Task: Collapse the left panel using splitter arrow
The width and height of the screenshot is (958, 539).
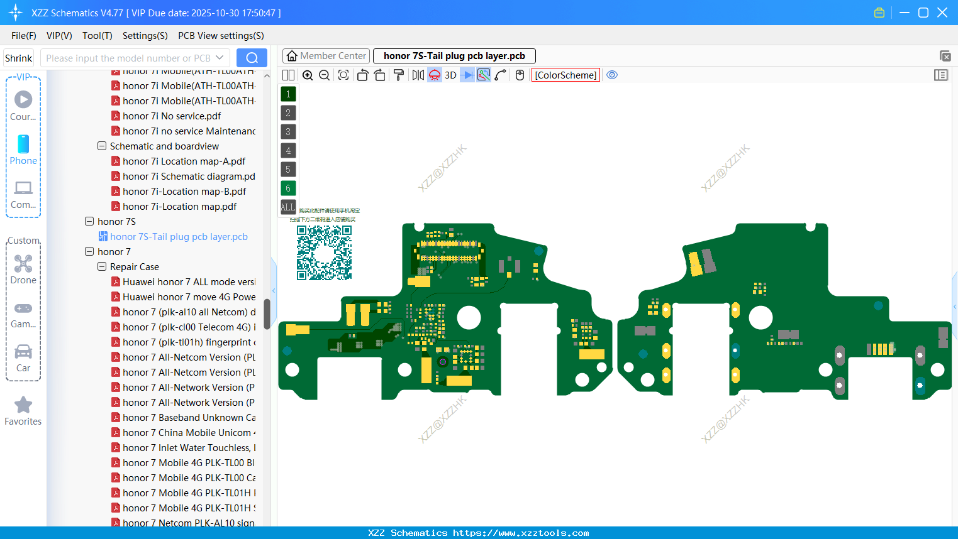Action: click(274, 291)
